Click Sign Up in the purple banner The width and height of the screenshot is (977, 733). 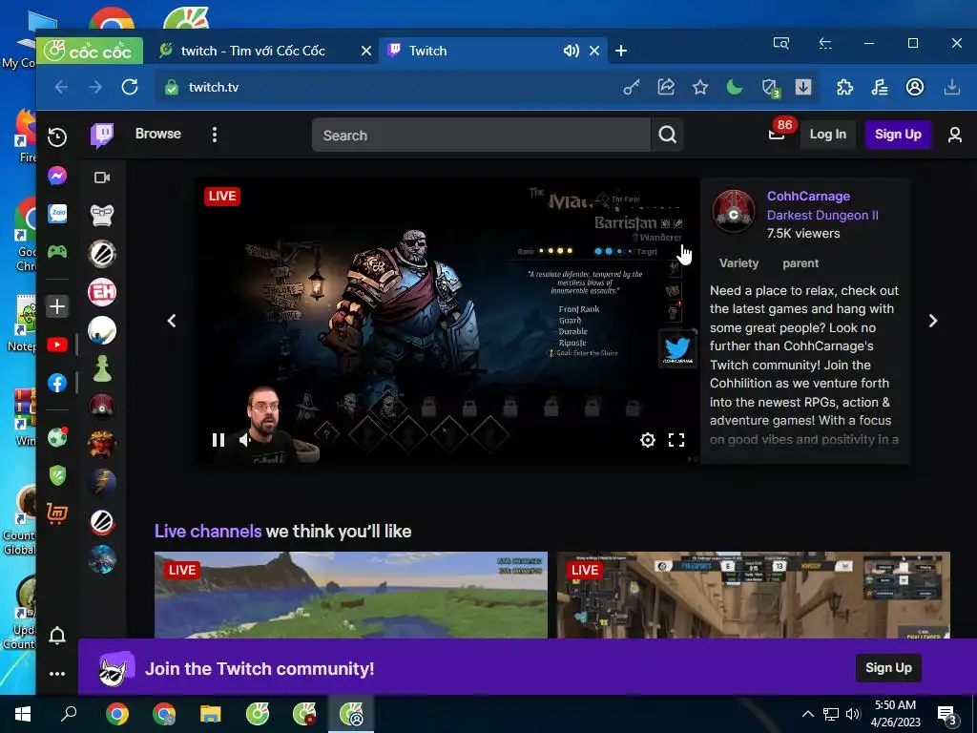888,667
